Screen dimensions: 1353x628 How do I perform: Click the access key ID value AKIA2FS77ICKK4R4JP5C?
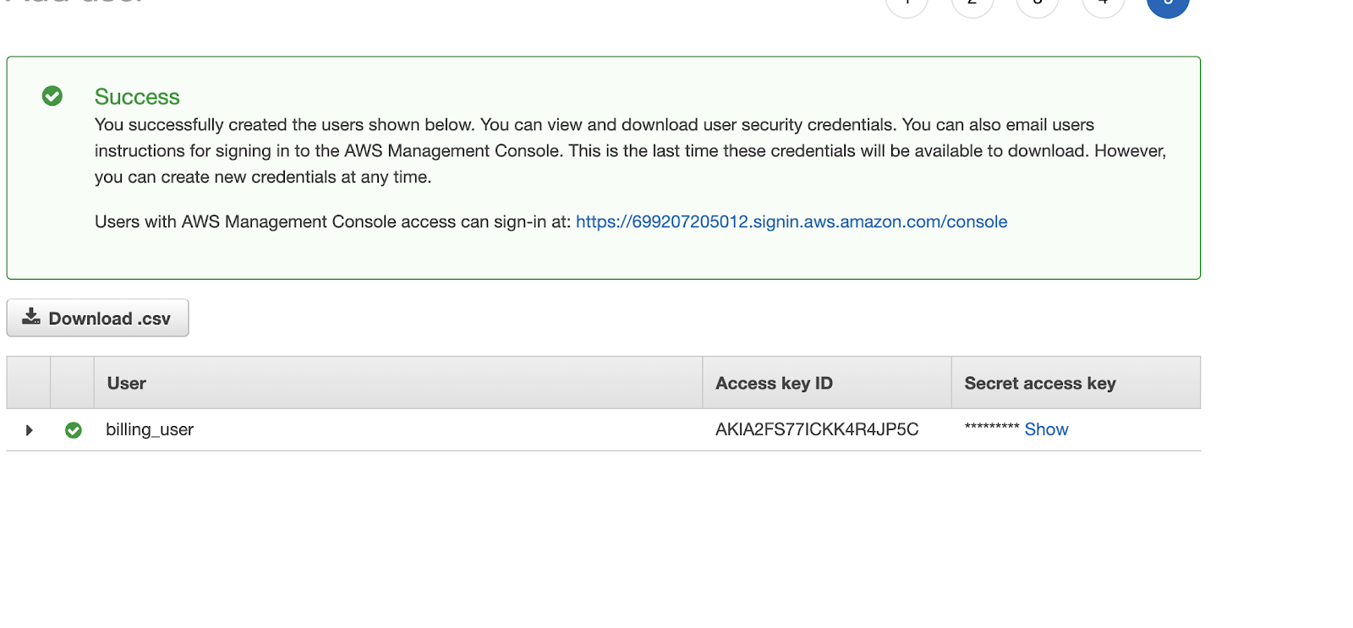[x=817, y=429]
